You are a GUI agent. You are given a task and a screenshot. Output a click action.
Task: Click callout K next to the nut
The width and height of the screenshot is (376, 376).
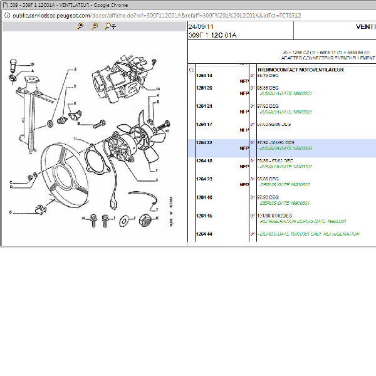click(x=157, y=218)
